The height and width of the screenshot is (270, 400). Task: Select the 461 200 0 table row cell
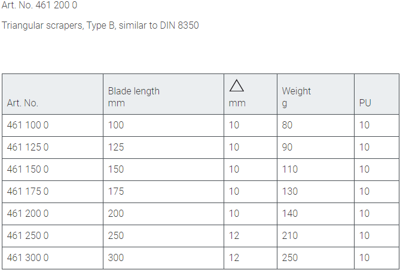28,214
